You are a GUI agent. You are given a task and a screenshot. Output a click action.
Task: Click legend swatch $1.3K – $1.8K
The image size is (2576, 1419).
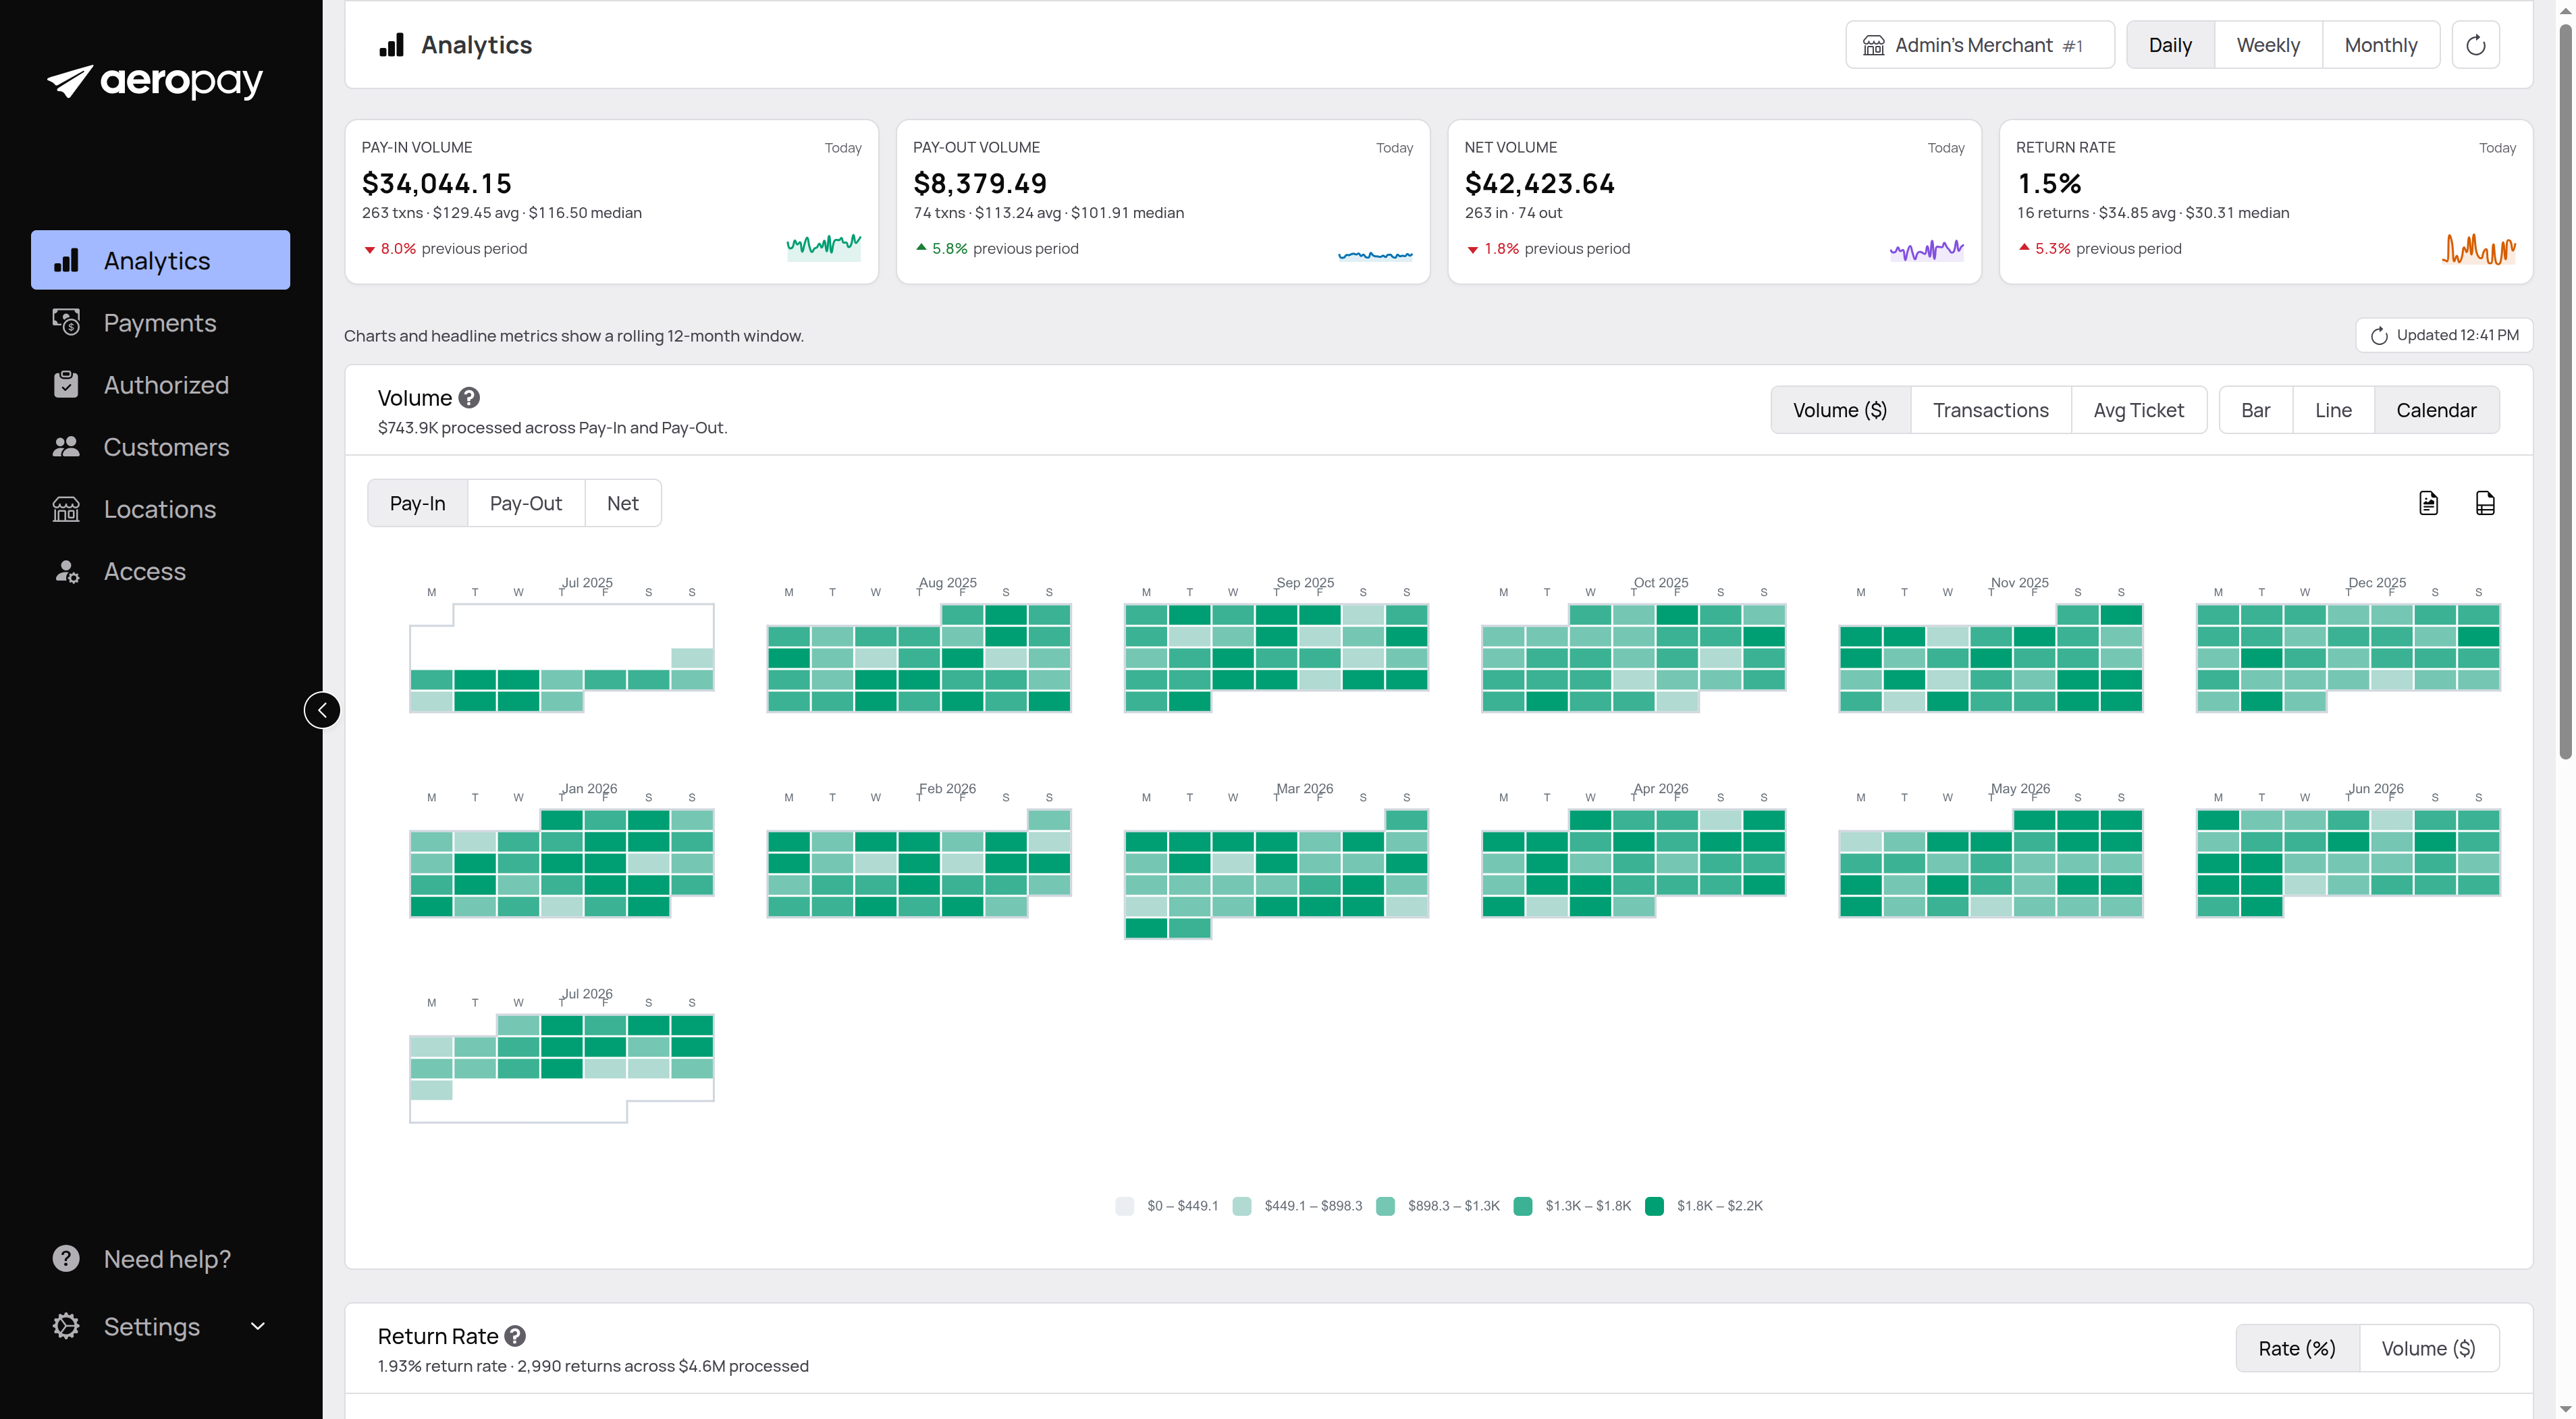[1523, 1206]
